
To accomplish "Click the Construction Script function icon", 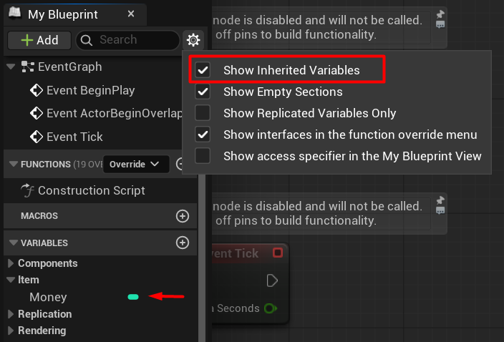I will click(28, 190).
